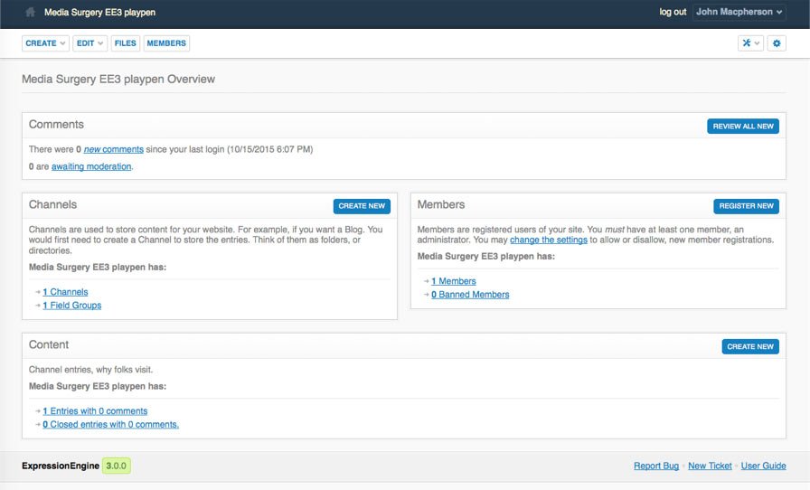
Task: Click the Channels panel heading
Action: click(x=52, y=204)
